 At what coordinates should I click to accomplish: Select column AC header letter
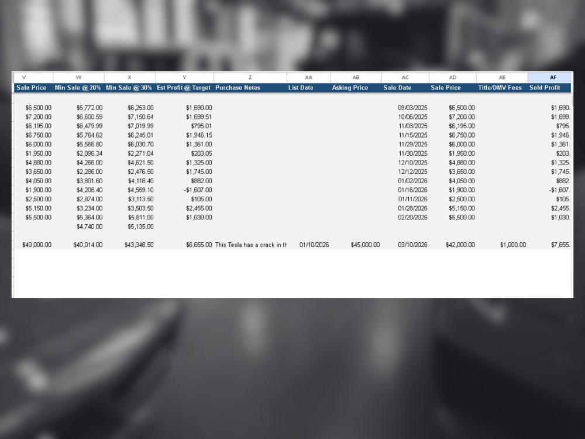405,78
